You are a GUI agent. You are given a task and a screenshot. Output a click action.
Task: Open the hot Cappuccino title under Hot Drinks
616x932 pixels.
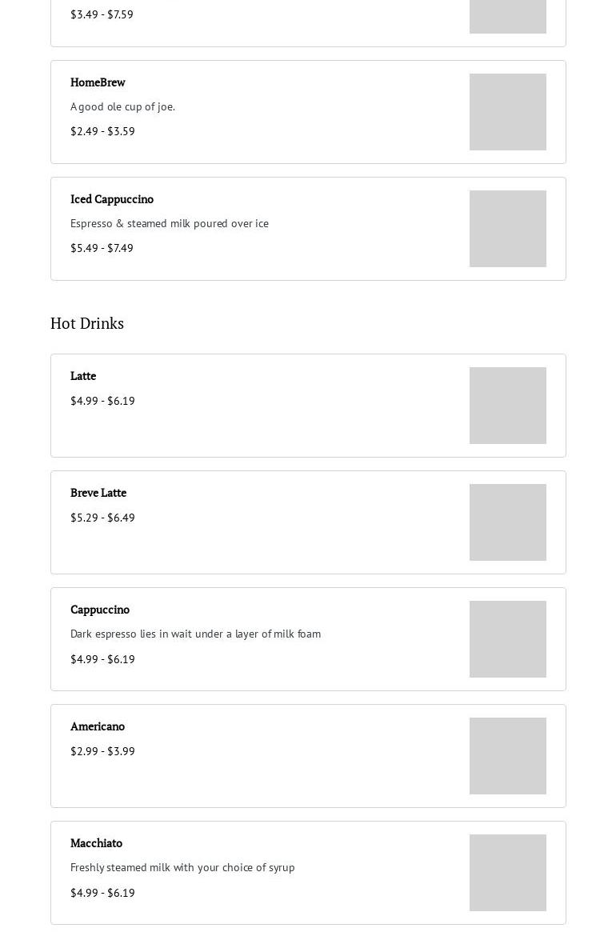click(x=100, y=610)
